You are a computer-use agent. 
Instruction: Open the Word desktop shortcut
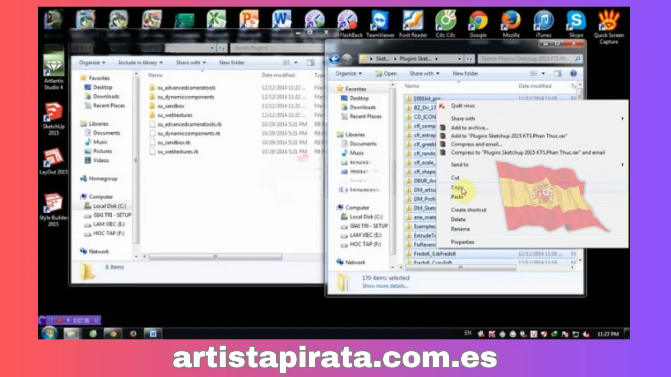coord(282,19)
